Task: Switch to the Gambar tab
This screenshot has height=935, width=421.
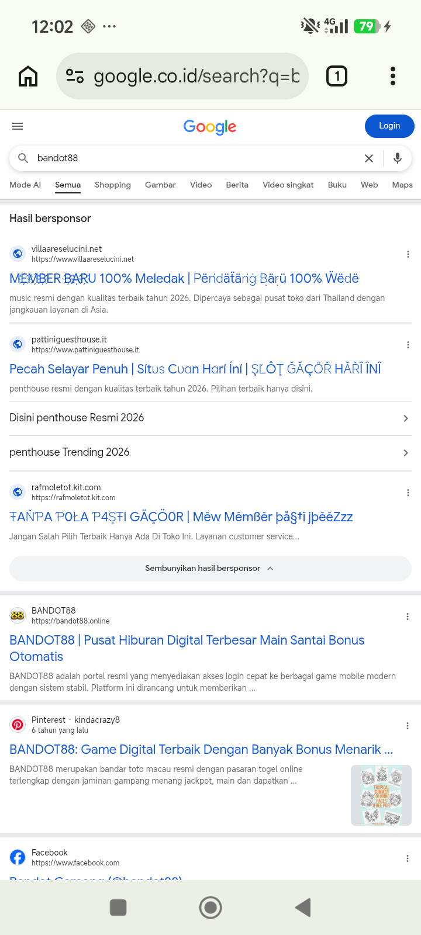Action: click(x=160, y=185)
